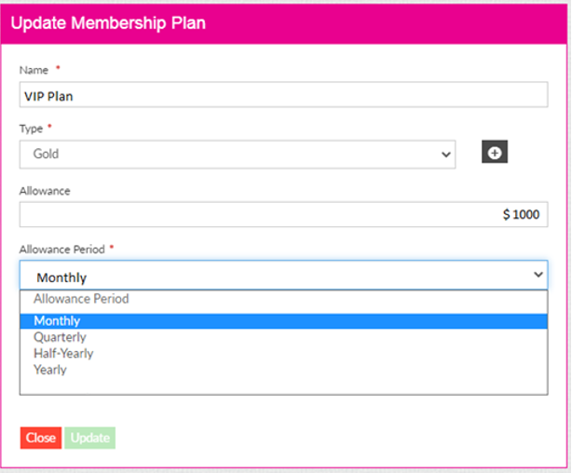Choose the placeholder Allowance Period option
This screenshot has width=572, height=473.
(81, 299)
